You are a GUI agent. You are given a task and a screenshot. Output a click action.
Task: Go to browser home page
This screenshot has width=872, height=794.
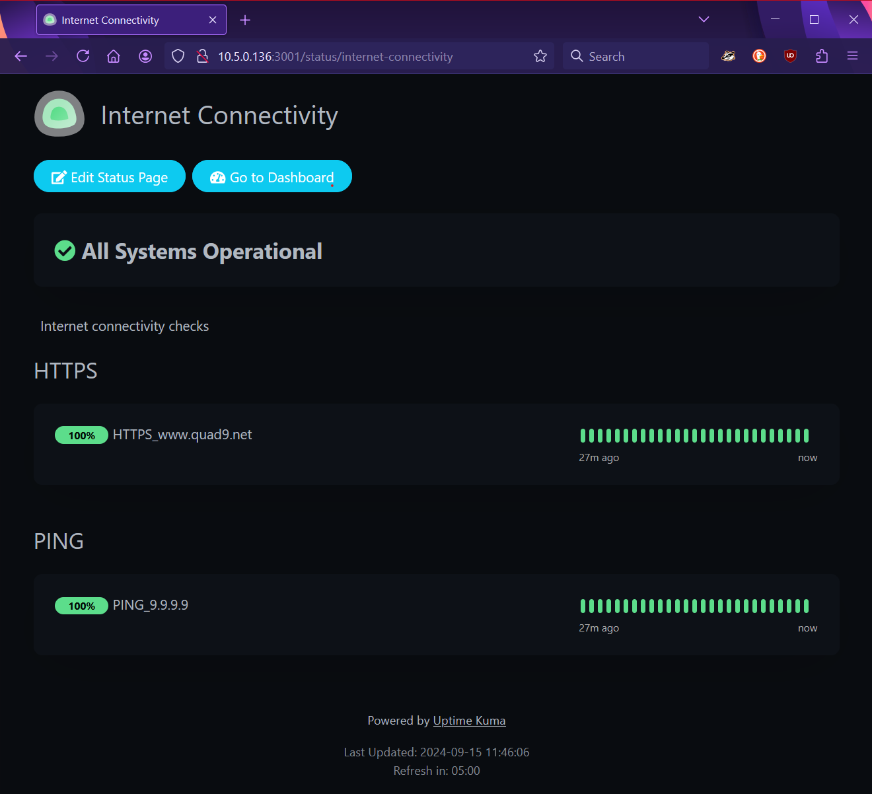click(114, 56)
